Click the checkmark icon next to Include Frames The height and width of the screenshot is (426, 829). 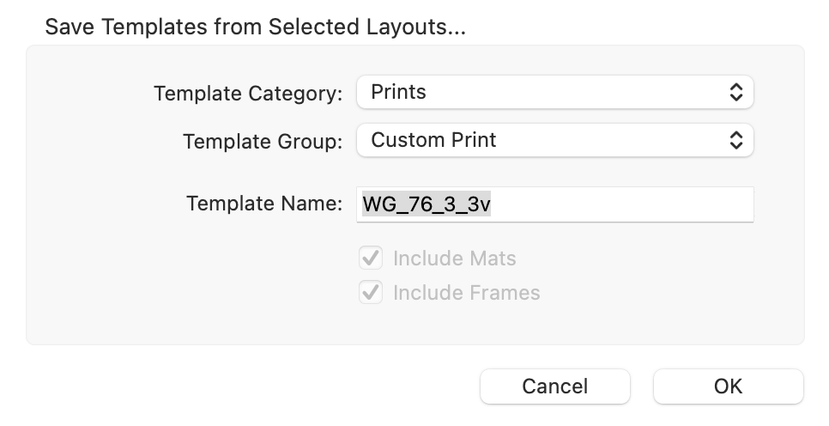tap(371, 293)
